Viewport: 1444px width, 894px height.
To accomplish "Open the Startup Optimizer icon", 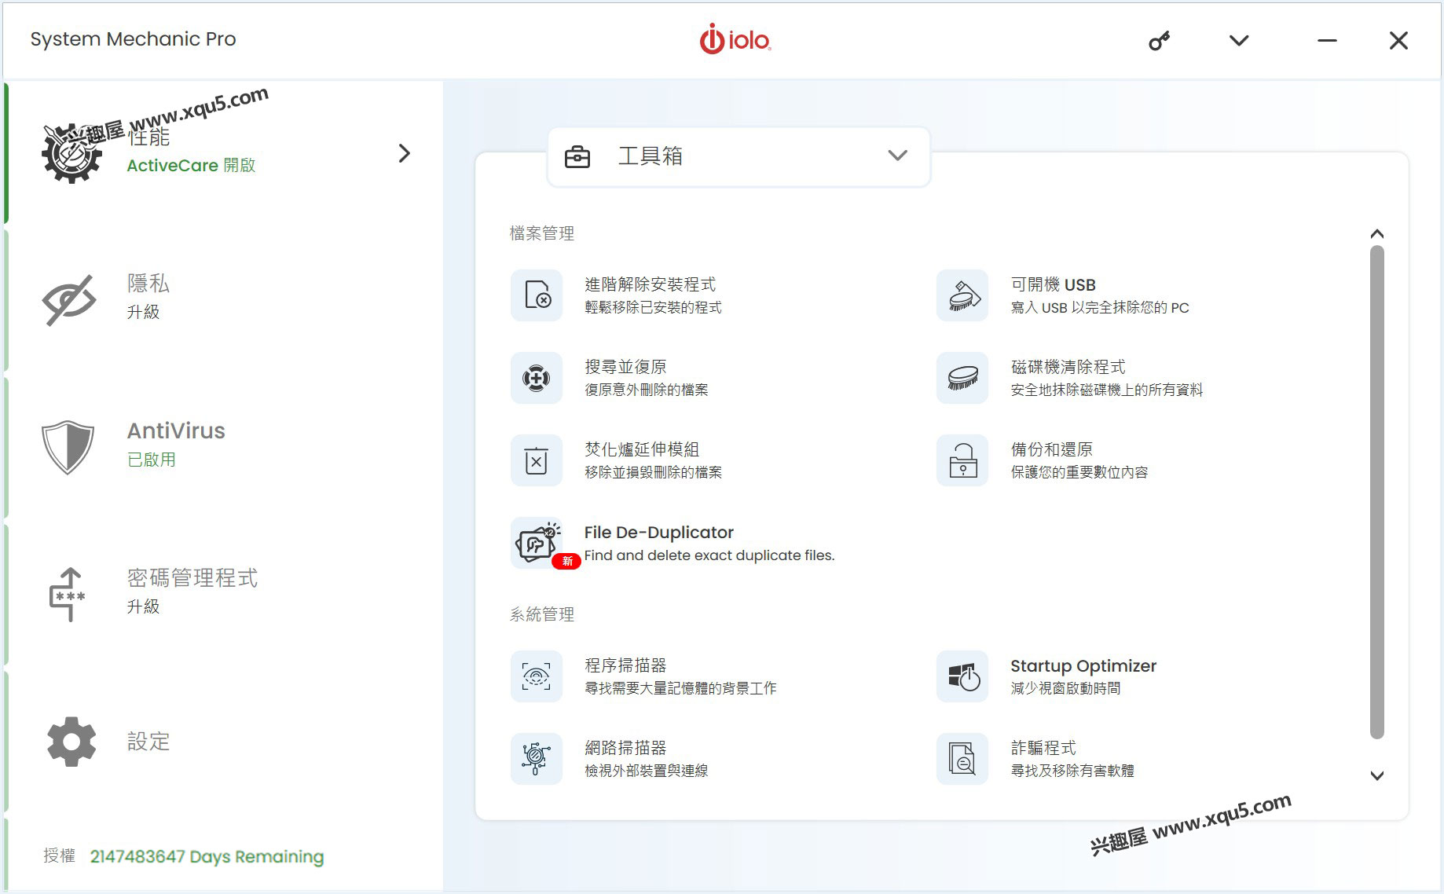I will point(962,676).
